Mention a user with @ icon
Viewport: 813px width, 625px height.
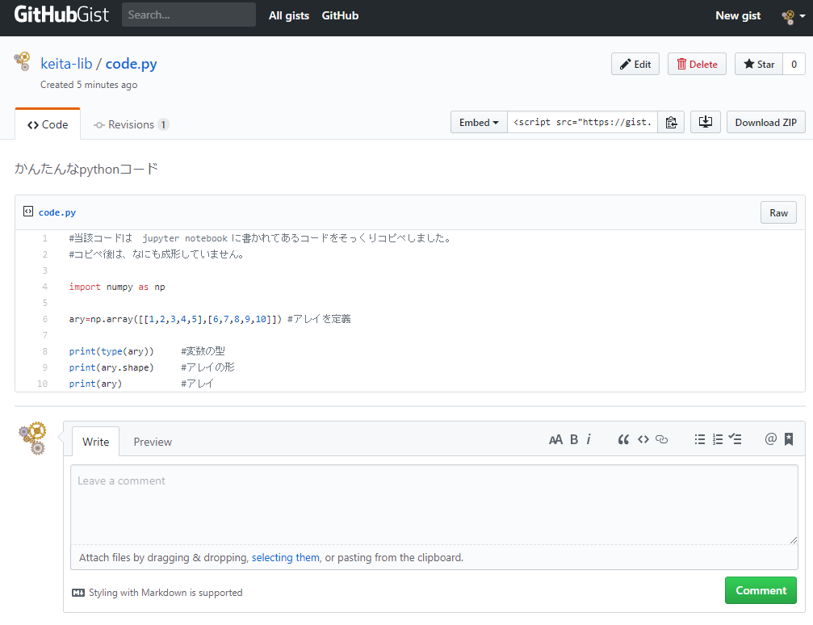click(770, 439)
